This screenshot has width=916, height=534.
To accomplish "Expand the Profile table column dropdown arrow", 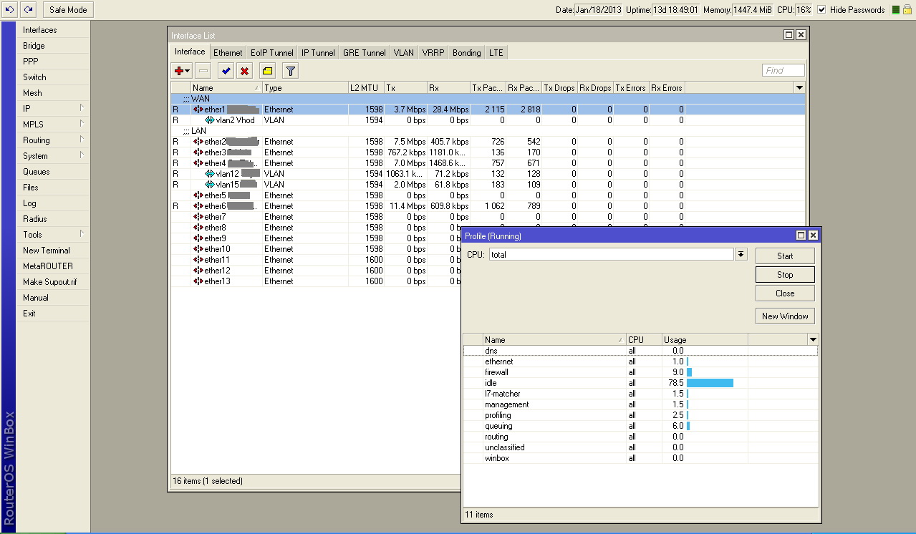I will [812, 340].
